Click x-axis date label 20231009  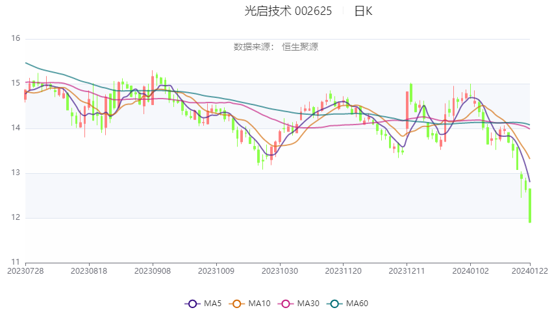(216, 271)
